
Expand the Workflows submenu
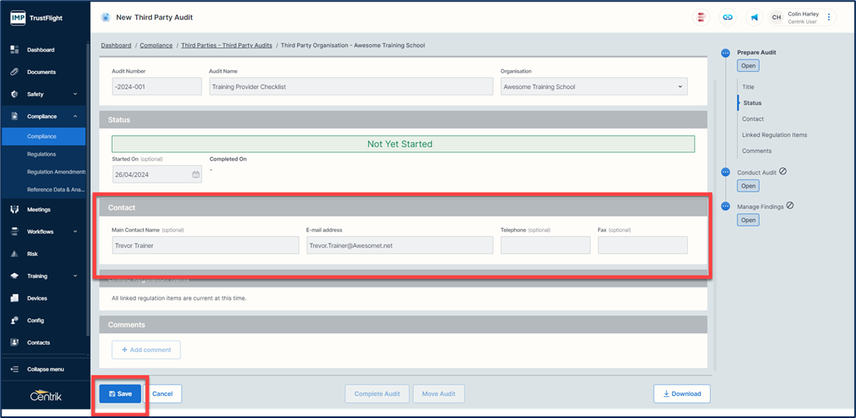[75, 231]
